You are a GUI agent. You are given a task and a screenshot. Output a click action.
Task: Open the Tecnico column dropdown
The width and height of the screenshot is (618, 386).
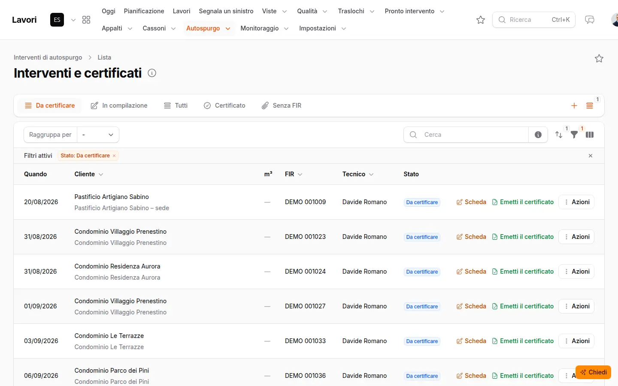click(x=371, y=175)
